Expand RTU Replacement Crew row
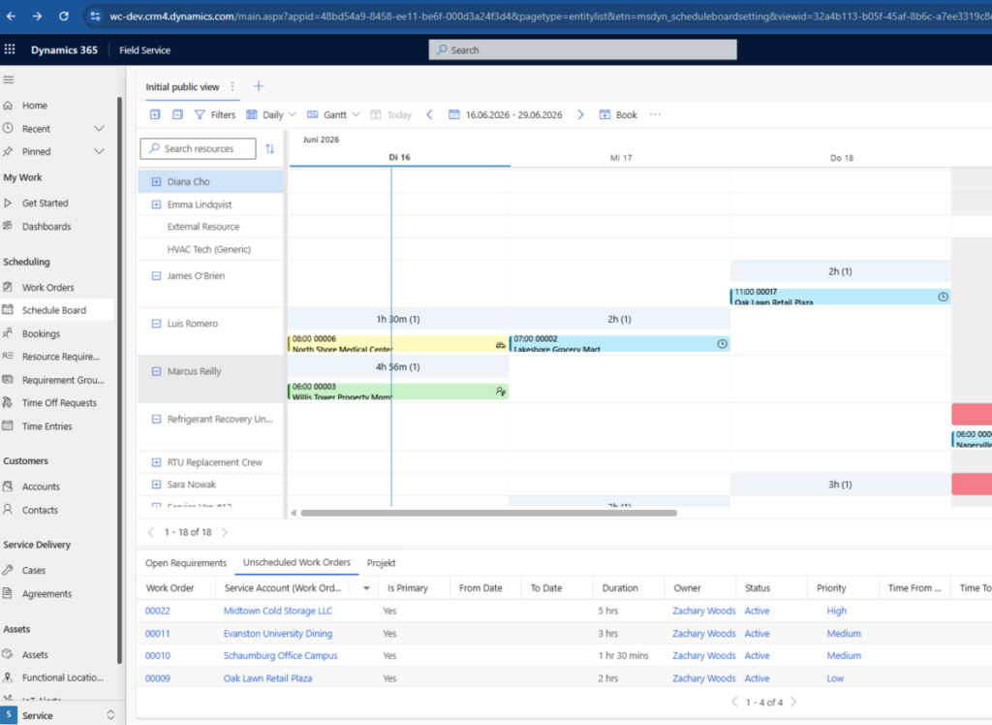The width and height of the screenshot is (992, 725). pyautogui.click(x=156, y=462)
